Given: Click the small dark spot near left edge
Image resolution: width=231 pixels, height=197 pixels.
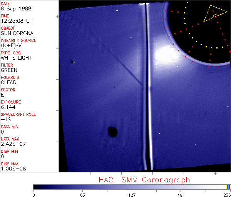Looking at the screenshot, I should pos(72,62).
